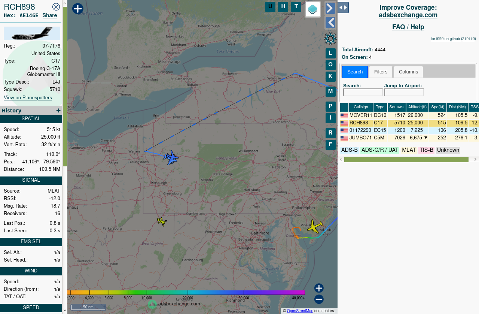The width and height of the screenshot is (479, 314).
Task: Open the map settings gear
Action: click(330, 39)
